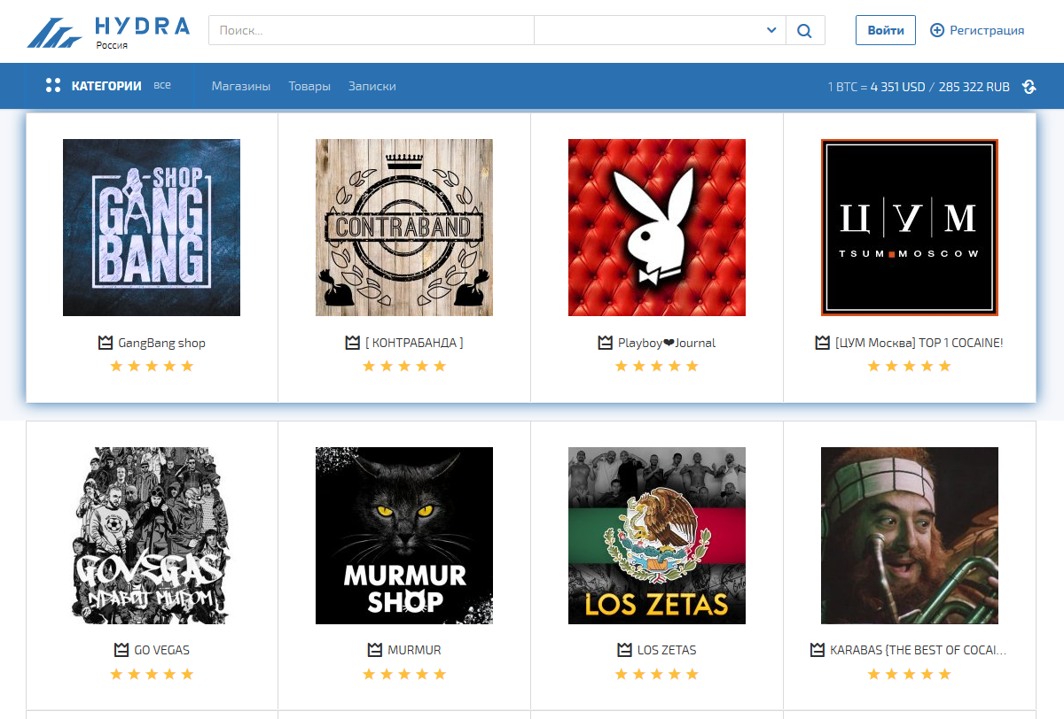The image size is (1064, 719).
Task: Open the GangBang shop name link
Action: 161,343
